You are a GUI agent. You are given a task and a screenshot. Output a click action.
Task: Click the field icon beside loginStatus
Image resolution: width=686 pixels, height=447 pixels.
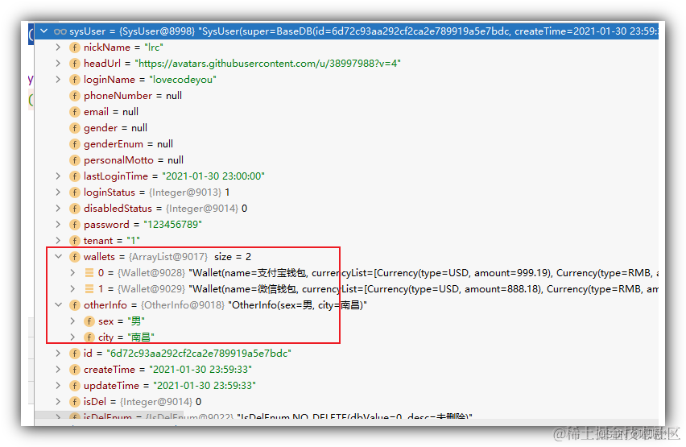75,192
